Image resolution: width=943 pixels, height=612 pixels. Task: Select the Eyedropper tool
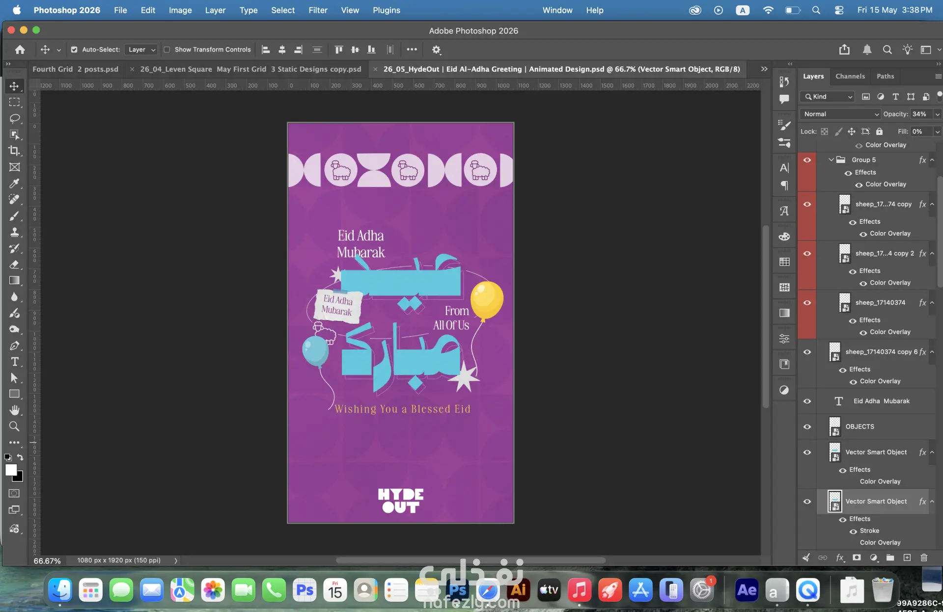(x=15, y=183)
